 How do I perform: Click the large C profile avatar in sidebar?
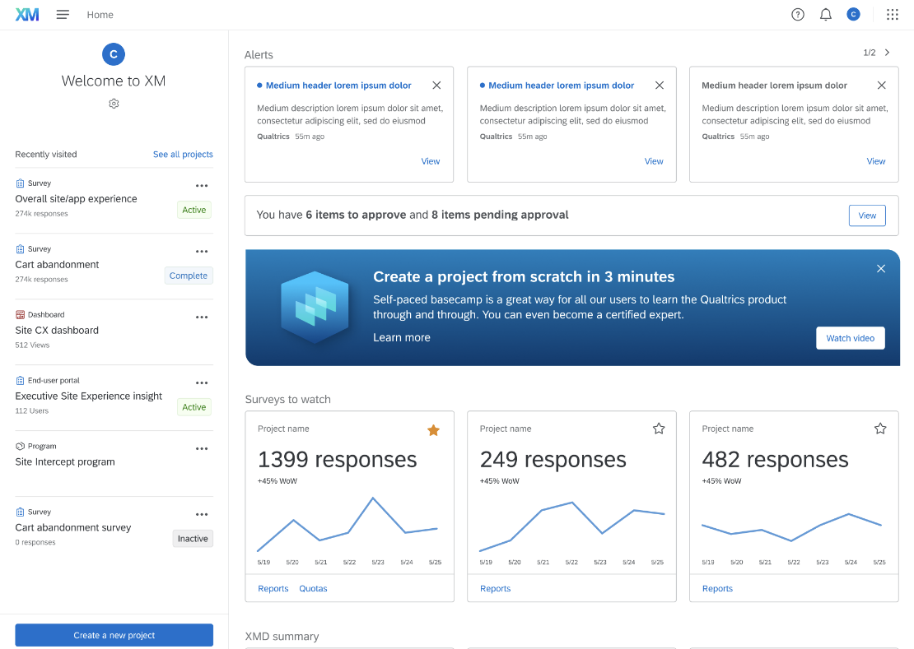tap(114, 54)
